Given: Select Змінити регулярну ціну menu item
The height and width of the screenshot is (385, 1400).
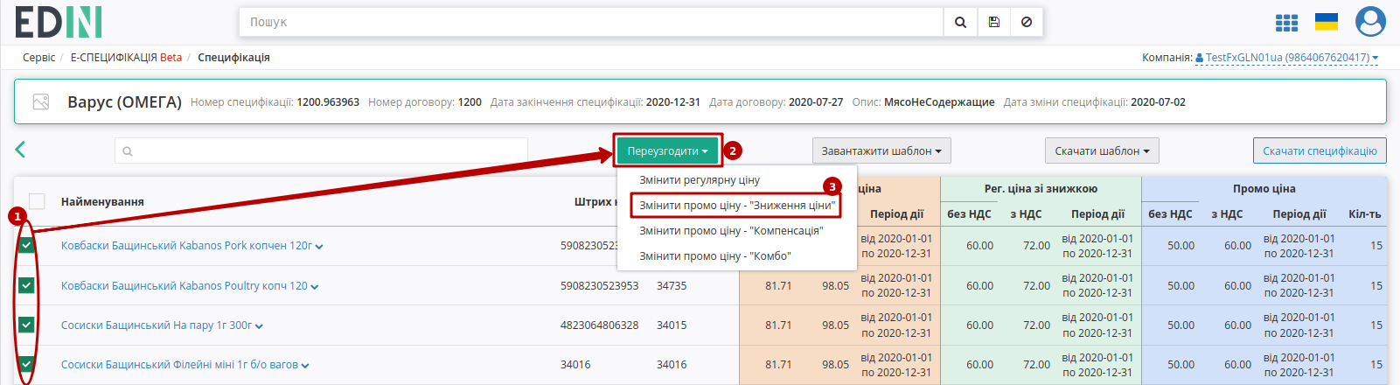Looking at the screenshot, I should pyautogui.click(x=700, y=180).
